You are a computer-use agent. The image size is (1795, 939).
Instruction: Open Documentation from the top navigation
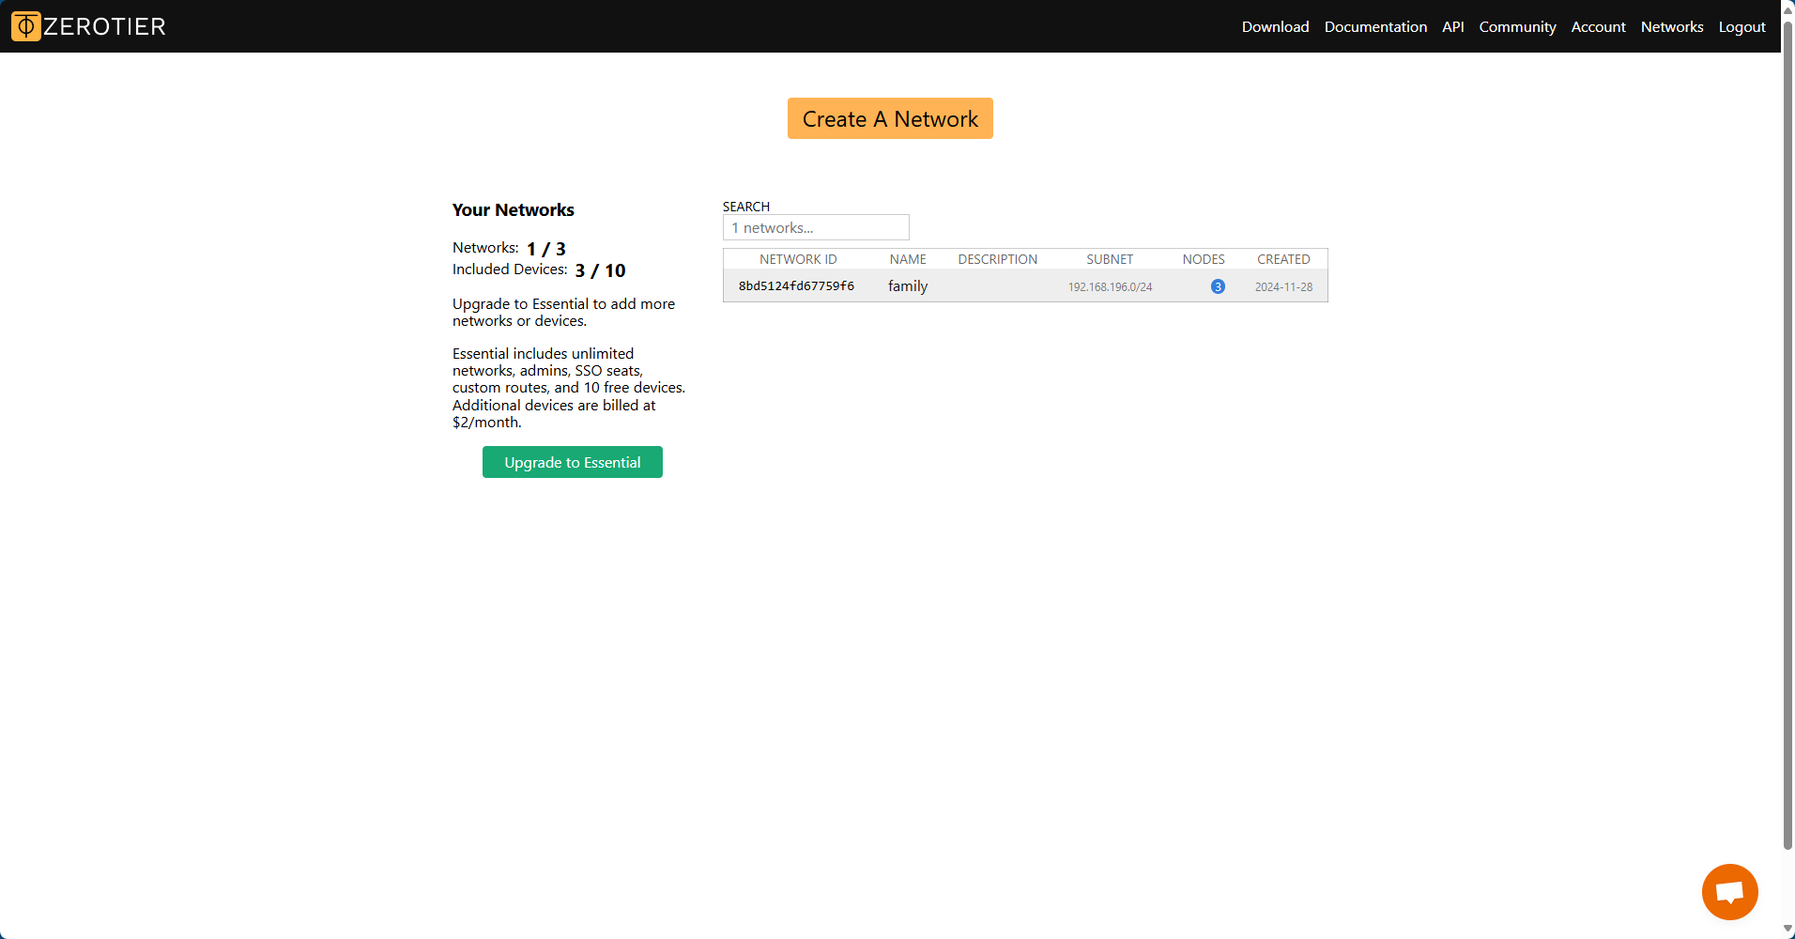1375,26
